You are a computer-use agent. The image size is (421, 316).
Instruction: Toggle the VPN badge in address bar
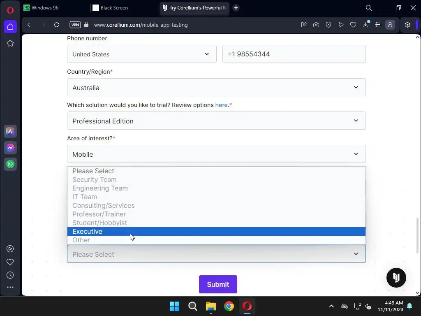75,25
